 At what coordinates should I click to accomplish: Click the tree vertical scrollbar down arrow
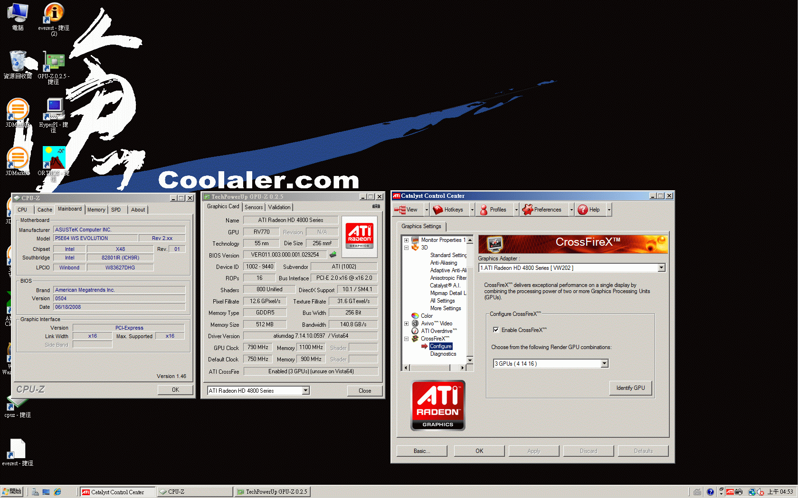(x=470, y=360)
